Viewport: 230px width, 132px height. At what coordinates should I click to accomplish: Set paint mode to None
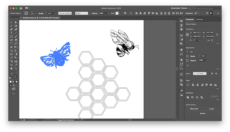17,81
